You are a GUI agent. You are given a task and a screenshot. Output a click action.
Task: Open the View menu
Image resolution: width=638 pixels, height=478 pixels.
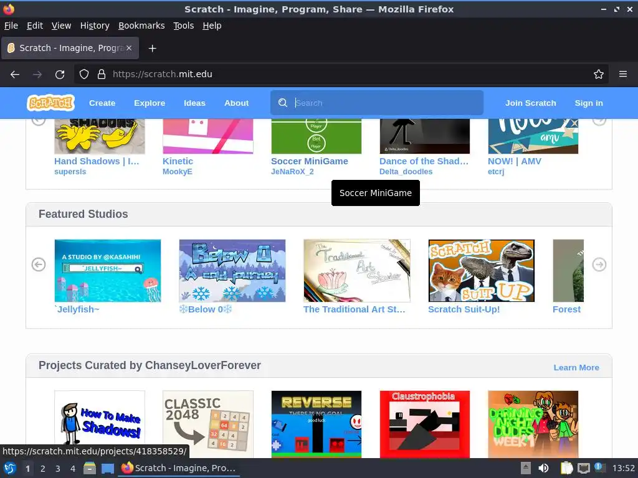click(x=62, y=26)
